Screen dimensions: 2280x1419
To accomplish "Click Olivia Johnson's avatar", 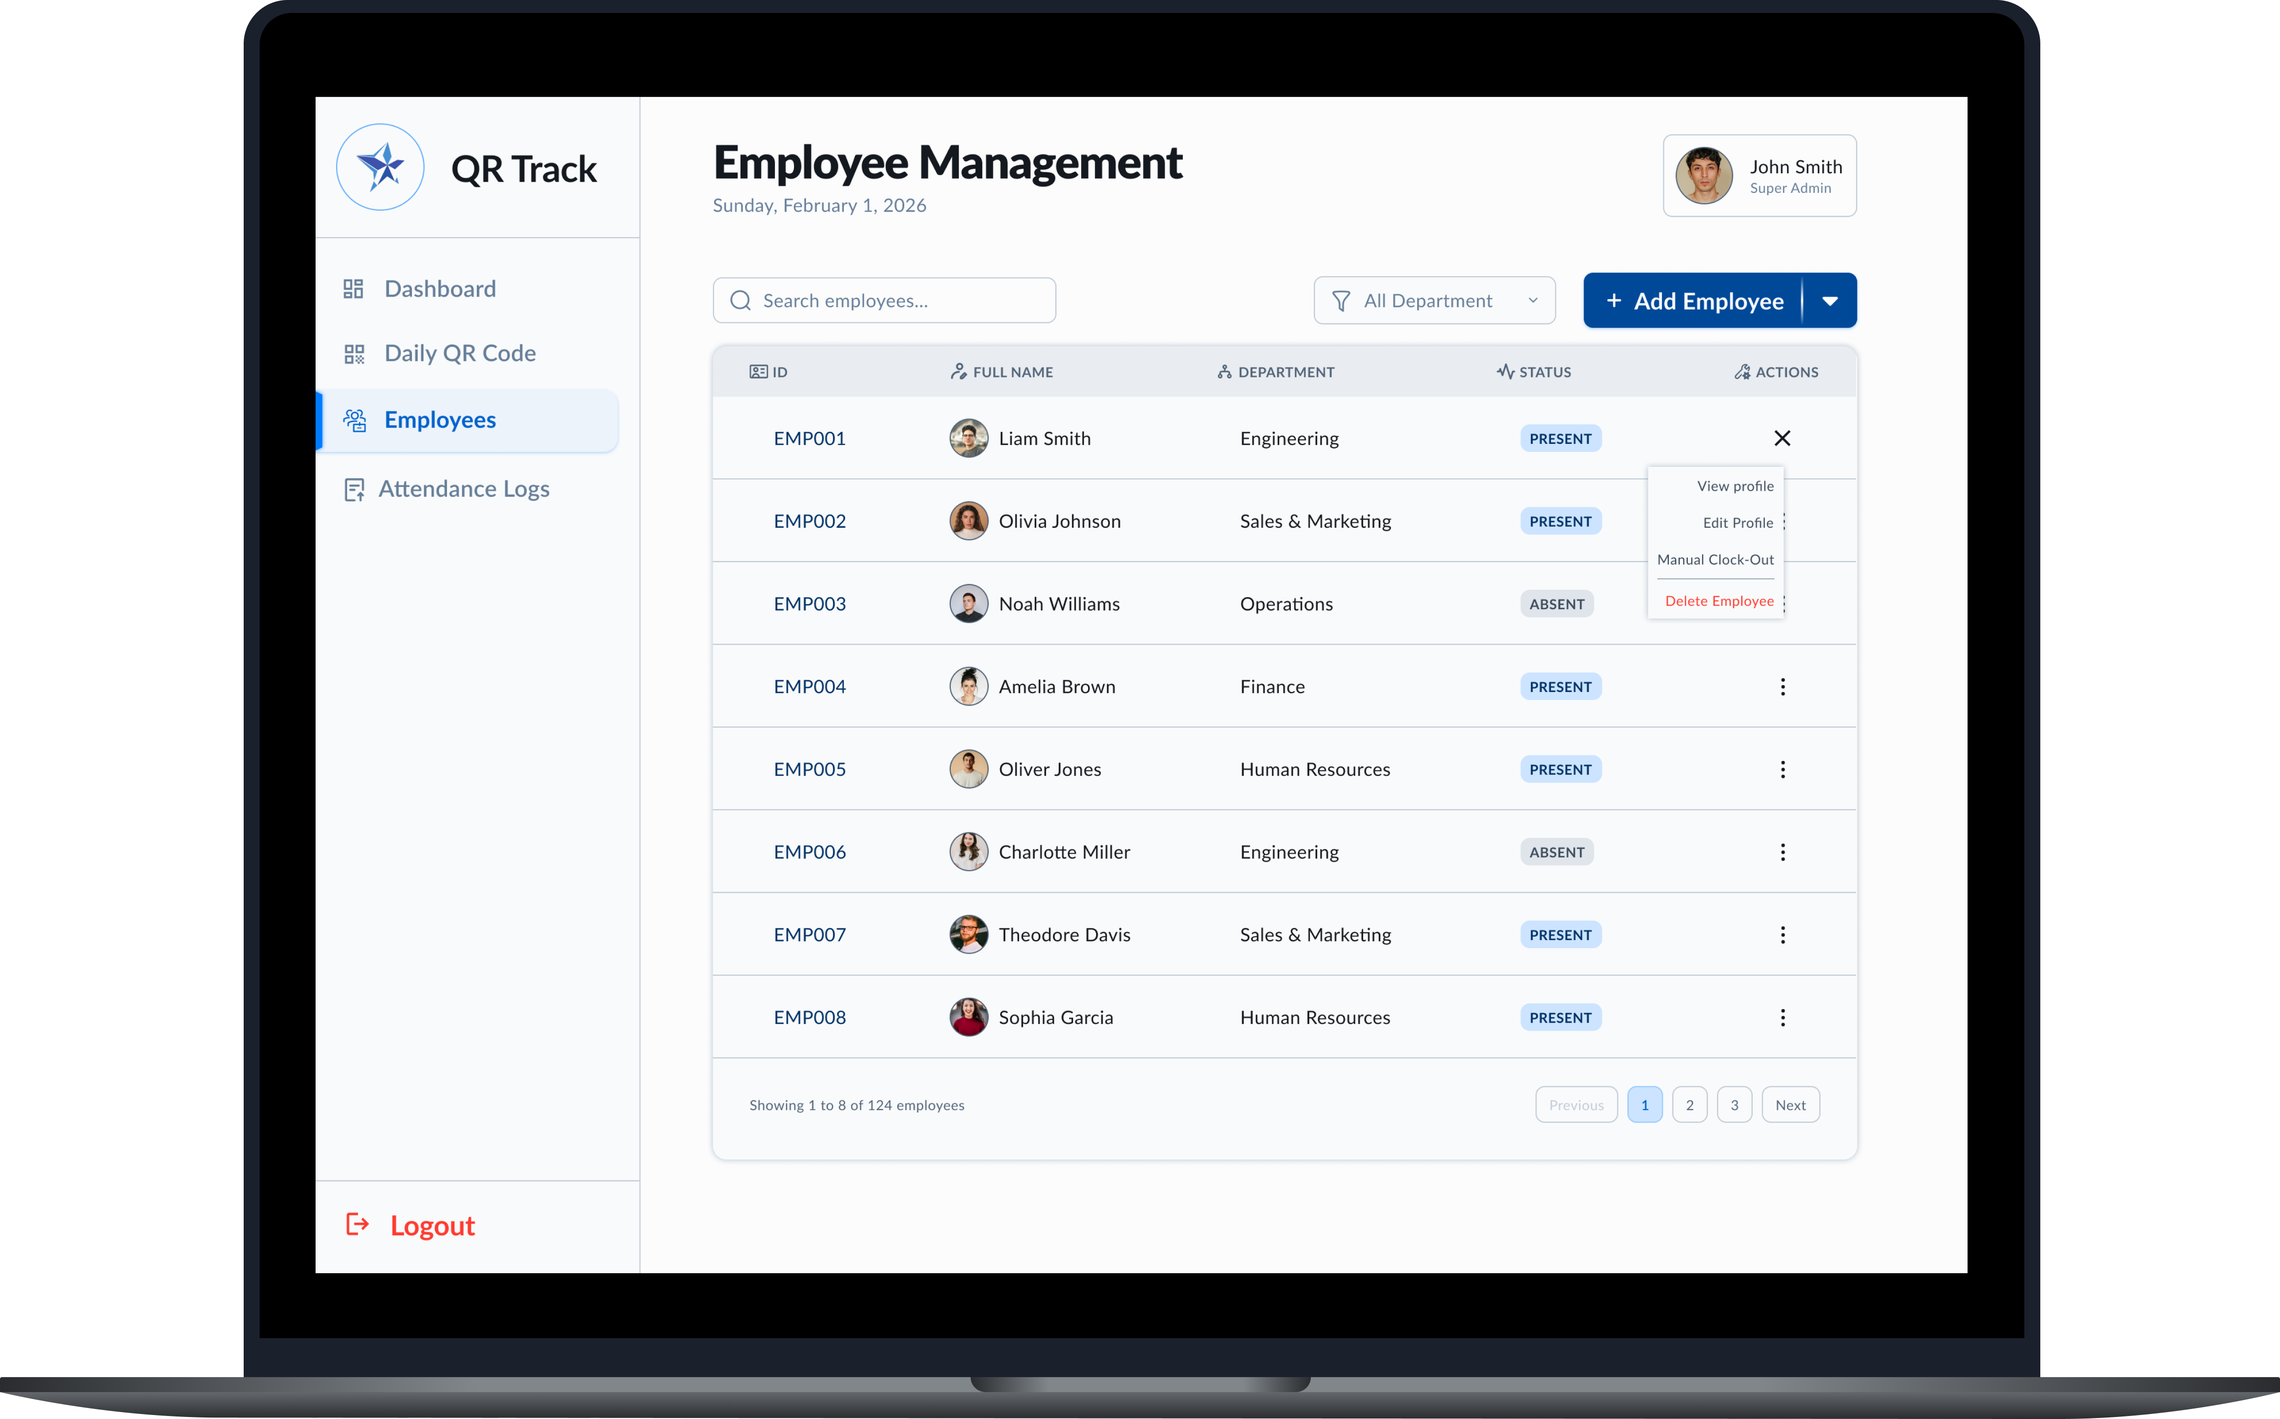I will tap(968, 521).
